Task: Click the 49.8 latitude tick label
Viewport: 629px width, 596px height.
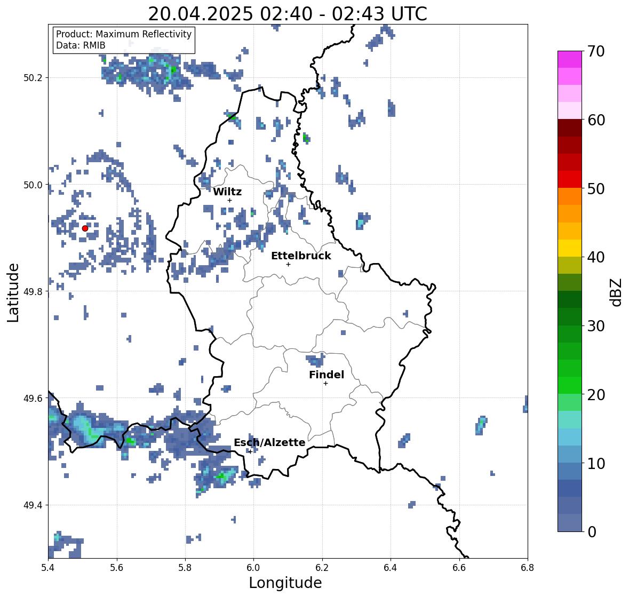Action: point(33,291)
